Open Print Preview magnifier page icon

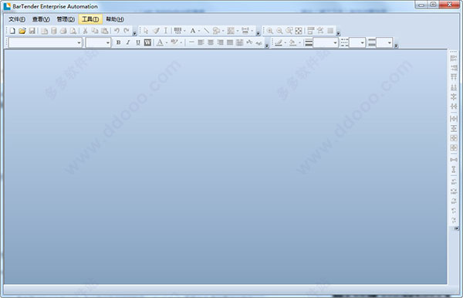73,31
